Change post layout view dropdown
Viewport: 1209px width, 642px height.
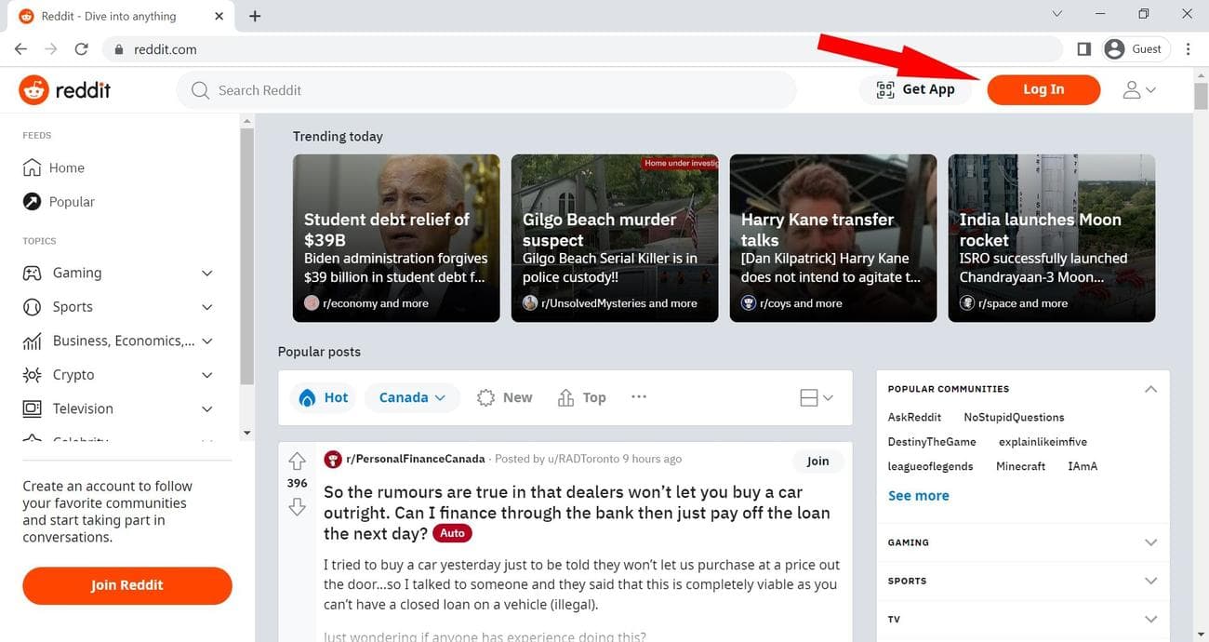pyautogui.click(x=817, y=397)
